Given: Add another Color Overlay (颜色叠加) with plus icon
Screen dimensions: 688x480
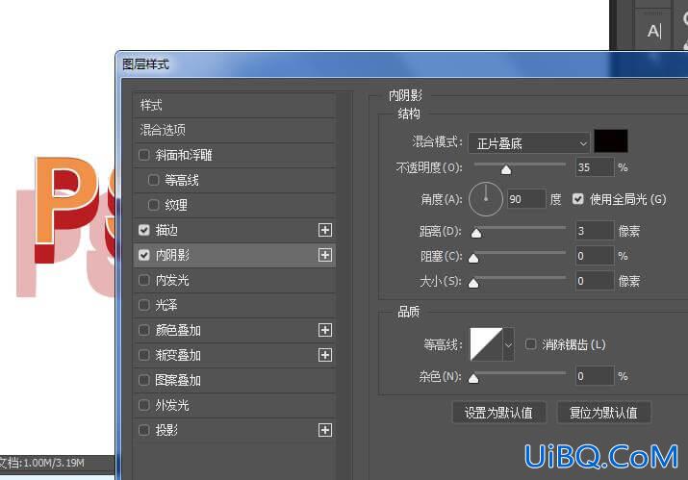Looking at the screenshot, I should click(324, 330).
